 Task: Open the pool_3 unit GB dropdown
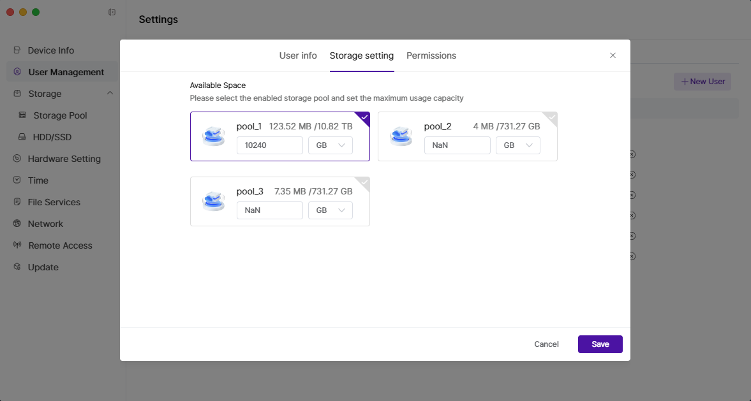point(331,210)
